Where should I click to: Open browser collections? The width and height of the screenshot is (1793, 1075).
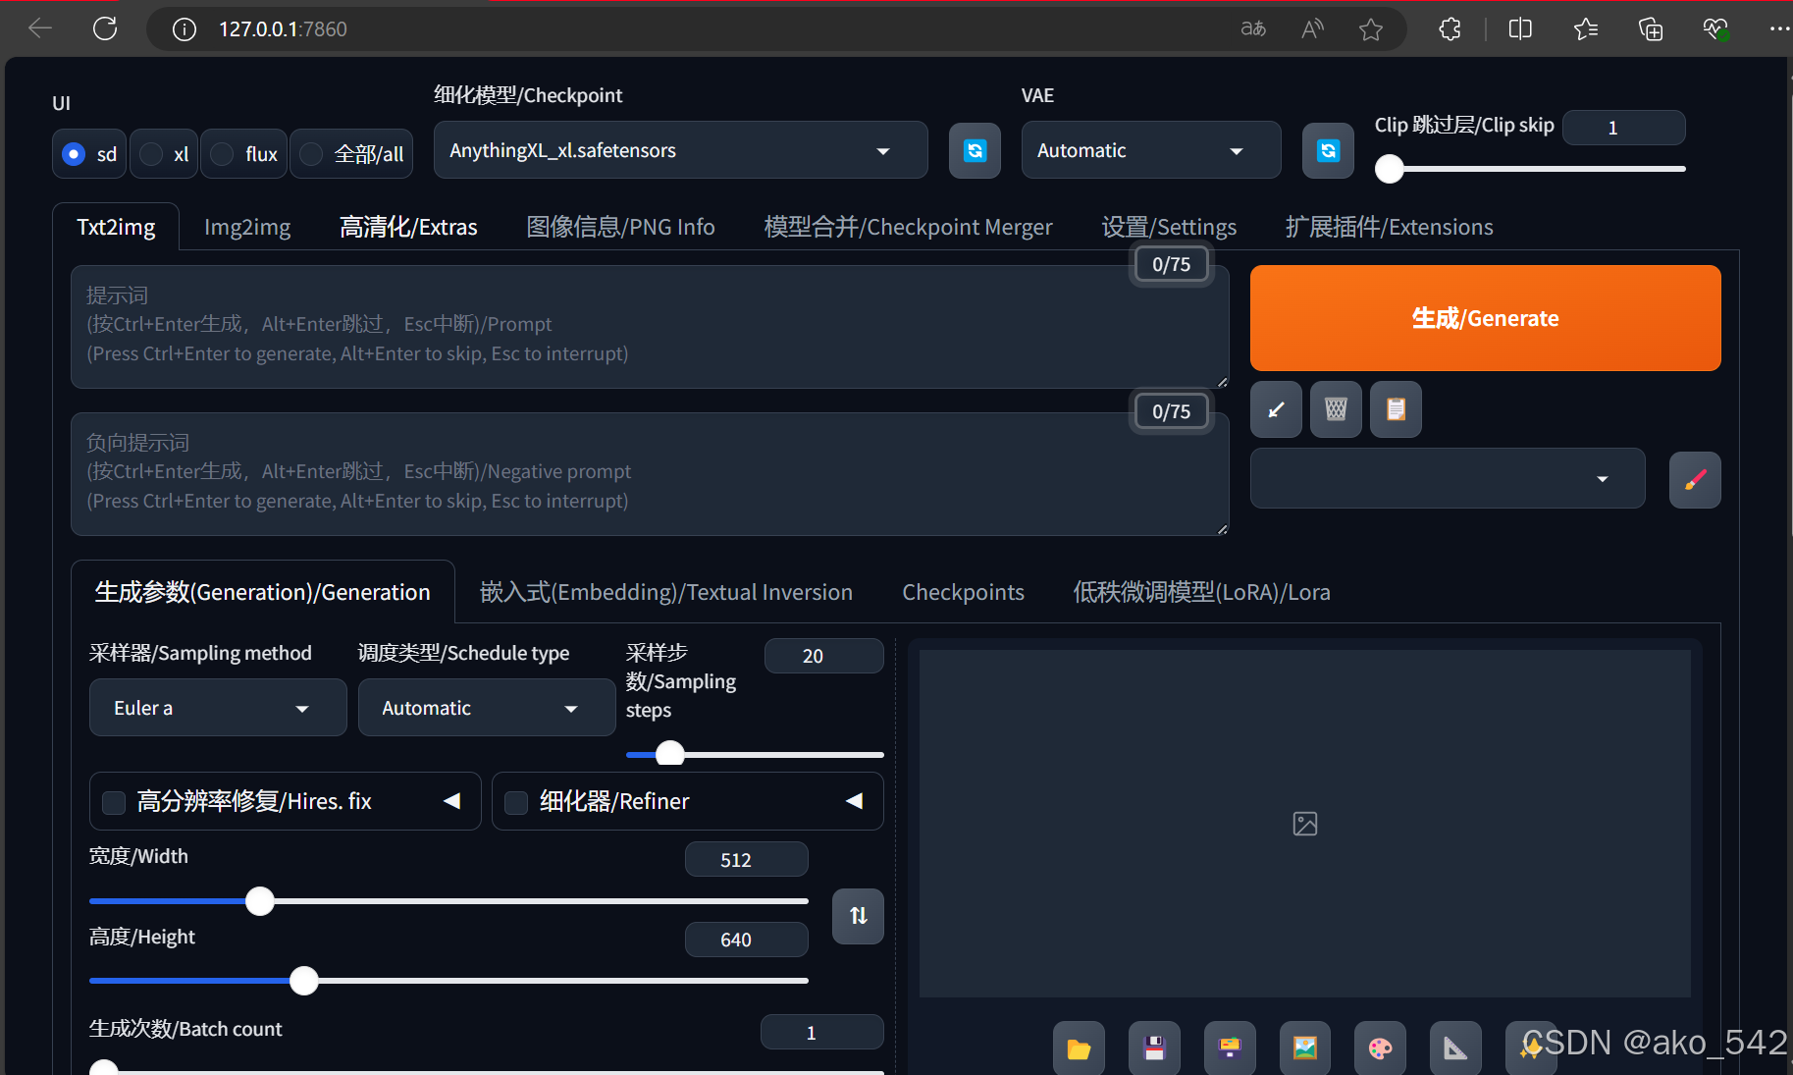[x=1651, y=29]
